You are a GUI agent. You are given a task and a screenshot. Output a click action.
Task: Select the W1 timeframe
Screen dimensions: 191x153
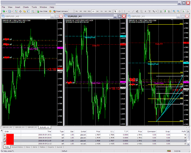point(106,11)
